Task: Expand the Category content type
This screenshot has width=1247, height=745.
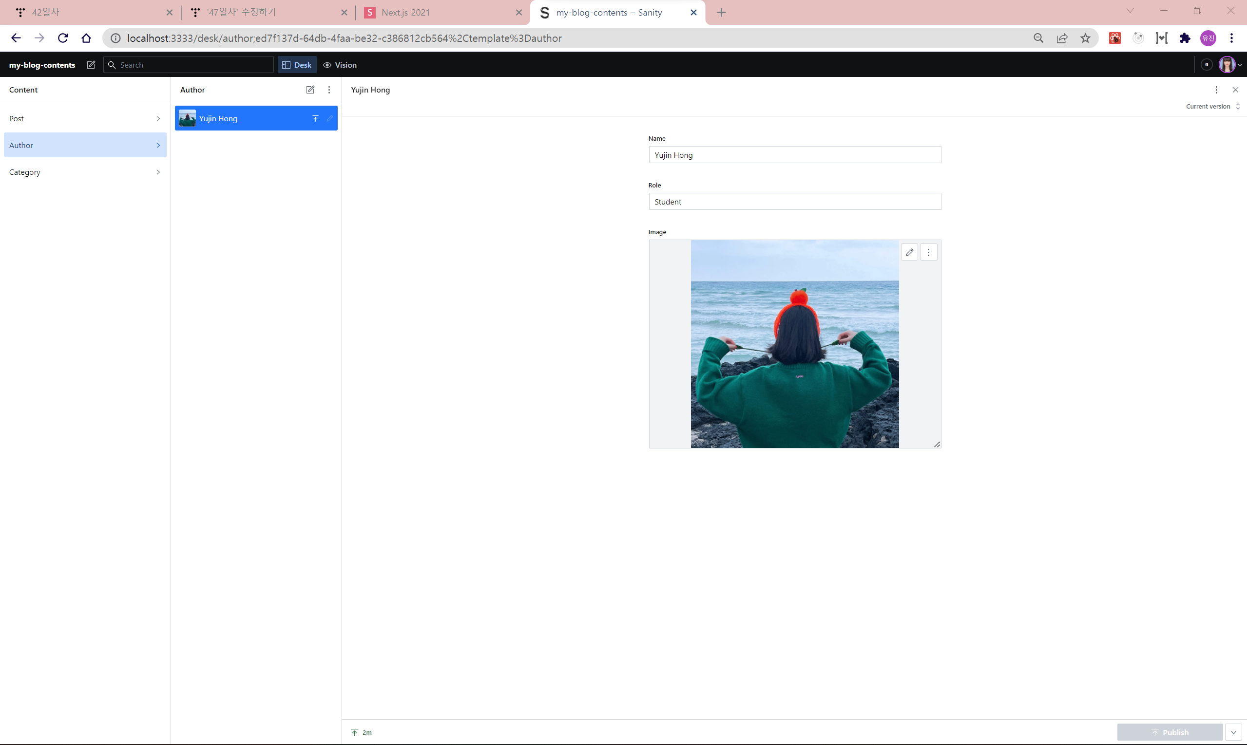Action: click(x=85, y=172)
